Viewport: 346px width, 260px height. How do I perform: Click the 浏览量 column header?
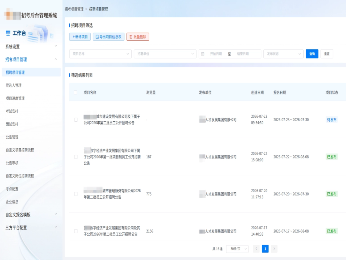click(x=151, y=92)
